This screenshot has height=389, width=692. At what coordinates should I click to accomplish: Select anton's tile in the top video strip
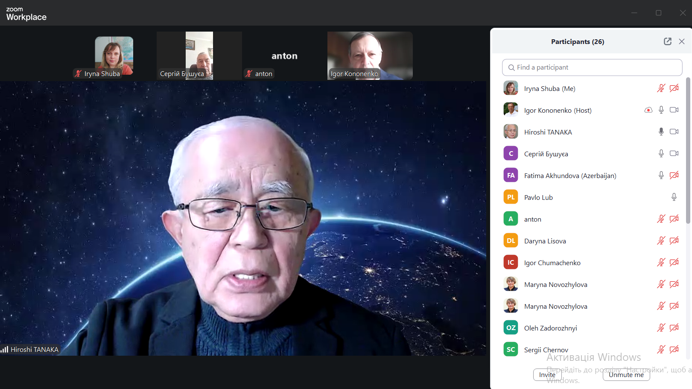point(285,56)
